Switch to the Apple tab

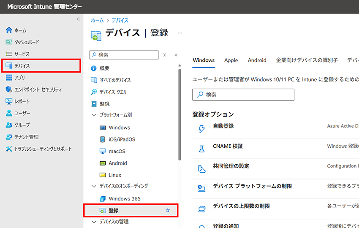coord(231,60)
